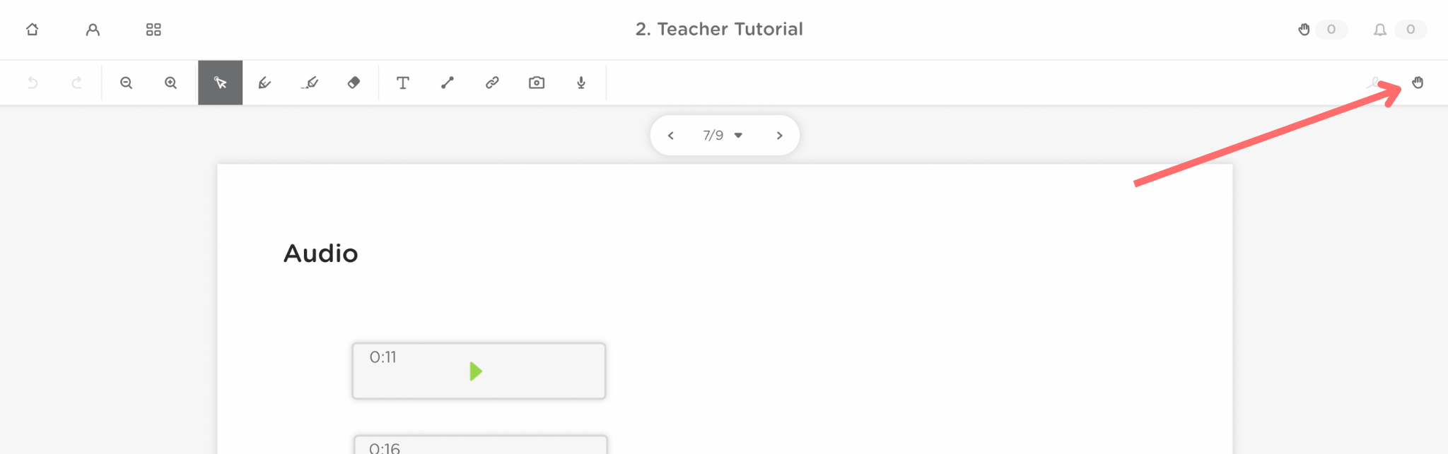The width and height of the screenshot is (1448, 454).
Task: Go to the previous page with left chevron
Action: pos(670,135)
